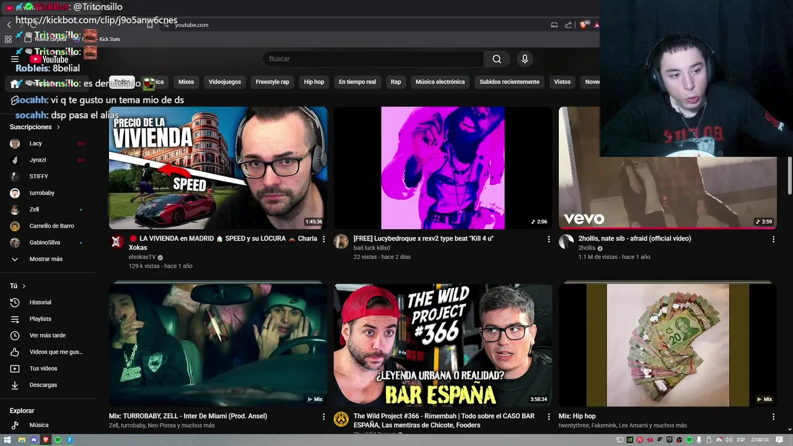
Task: Open LA VIVIENDA en MADRID video title
Action: pos(223,243)
